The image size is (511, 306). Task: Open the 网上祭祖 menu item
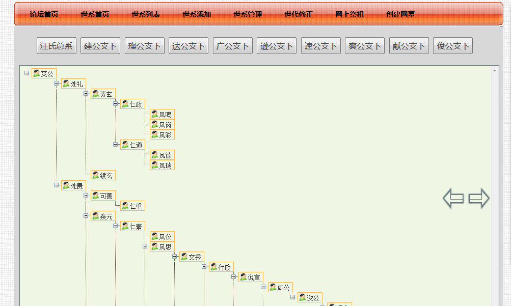coord(348,14)
